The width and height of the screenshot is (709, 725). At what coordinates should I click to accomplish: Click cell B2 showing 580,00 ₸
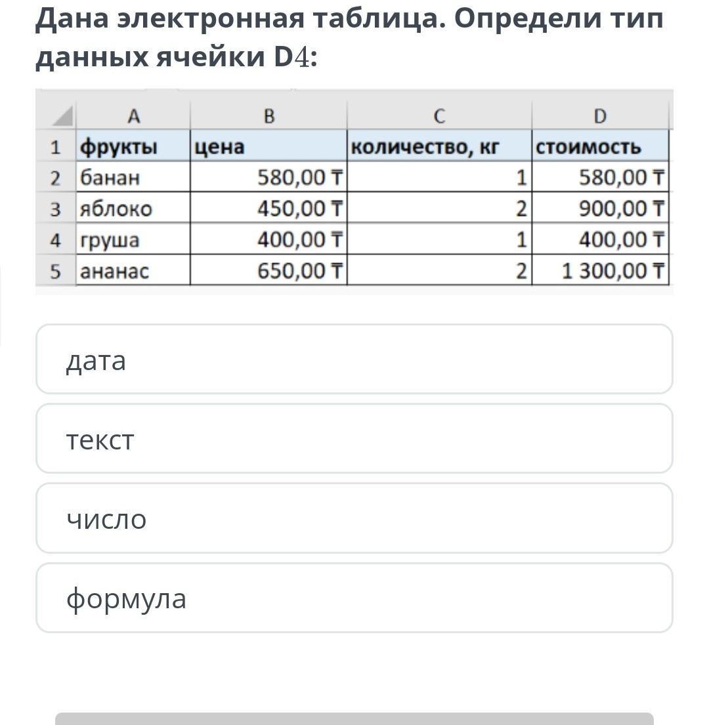pyautogui.click(x=269, y=176)
